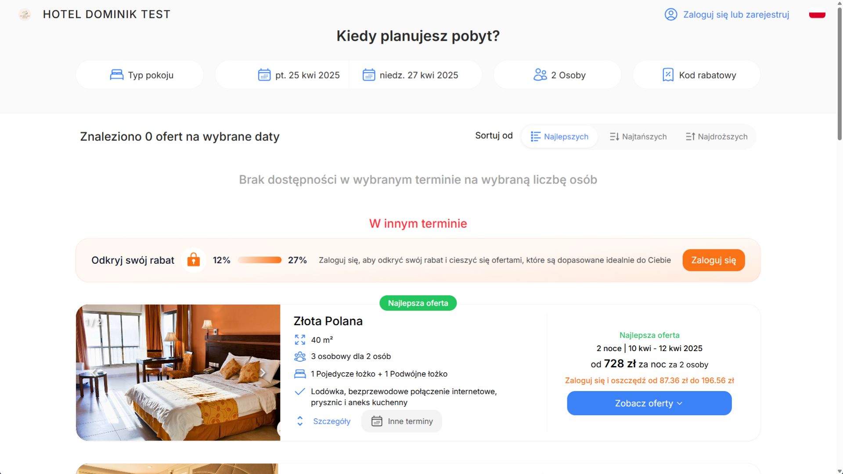This screenshot has height=474, width=843.
Task: Open the room type selector with bed icon
Action: [x=116, y=75]
